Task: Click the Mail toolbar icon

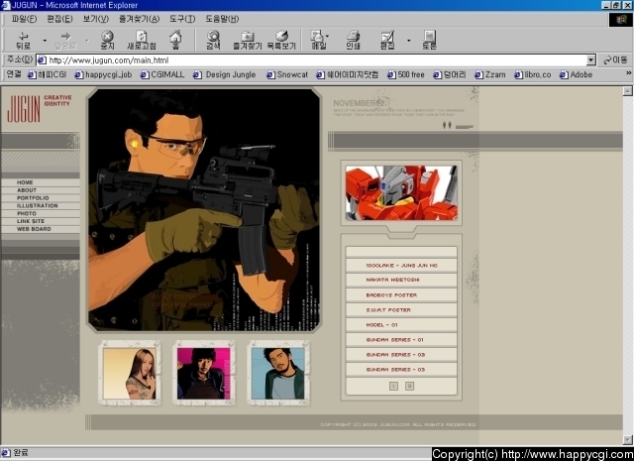Action: point(318,40)
